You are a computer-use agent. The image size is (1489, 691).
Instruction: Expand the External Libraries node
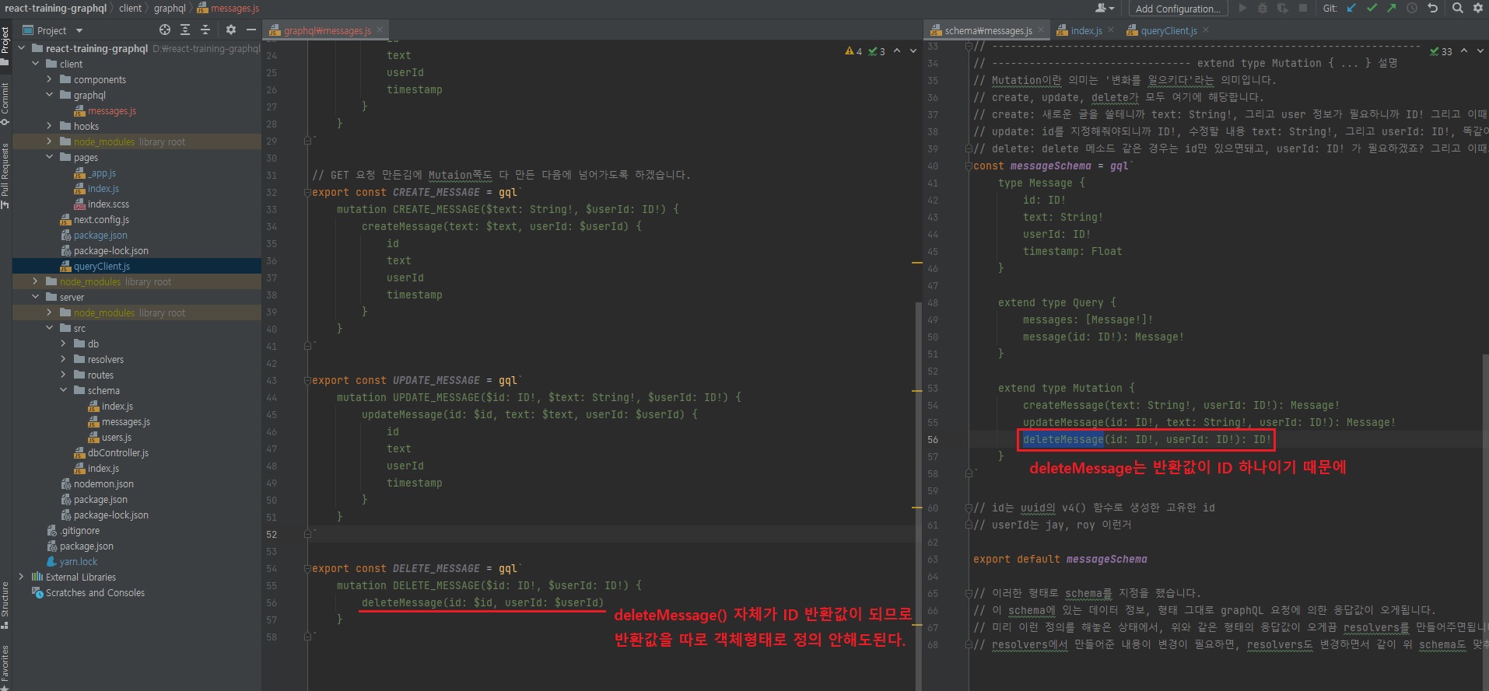[22, 577]
